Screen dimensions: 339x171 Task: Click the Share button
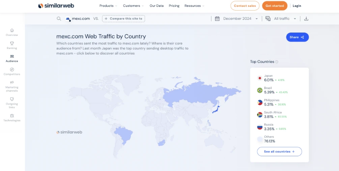297,37
